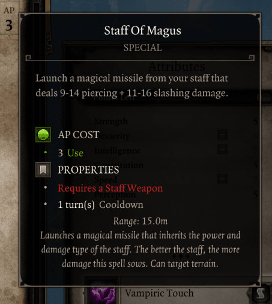The image size is (272, 304).
Task: Click the scroll icon beside Vampiric Touch
Action: [261, 294]
